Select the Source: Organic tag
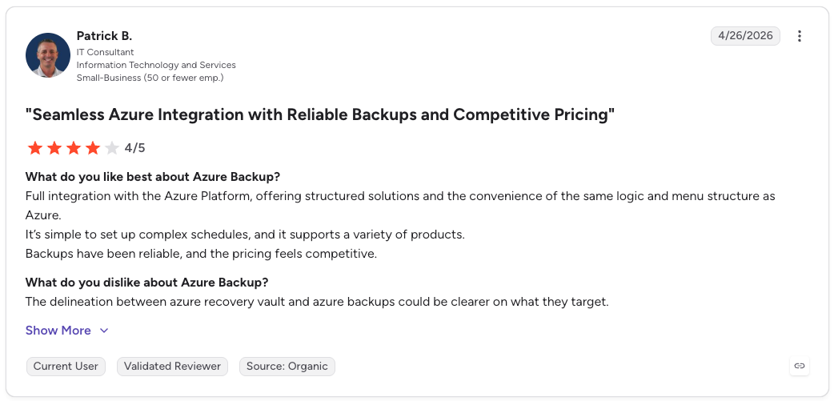Image resolution: width=834 pixels, height=401 pixels. 287,367
